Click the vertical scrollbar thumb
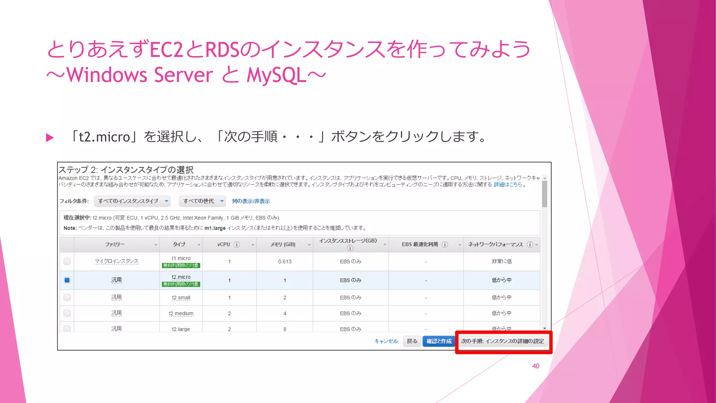The height and width of the screenshot is (403, 716). (x=545, y=194)
